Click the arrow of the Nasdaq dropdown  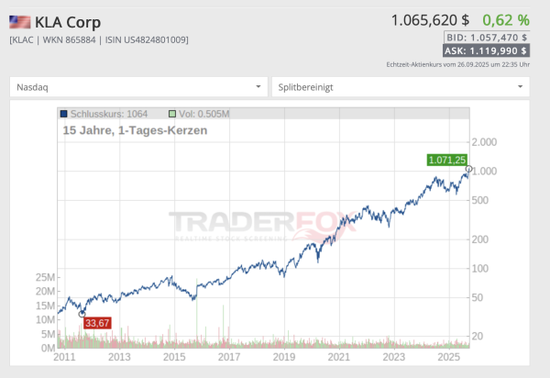(258, 86)
